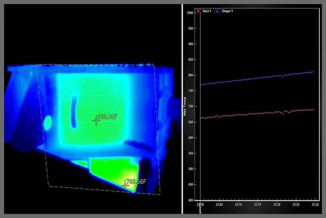
Task: Click the blue Shape 1 legend marker
Action: [x=217, y=11]
